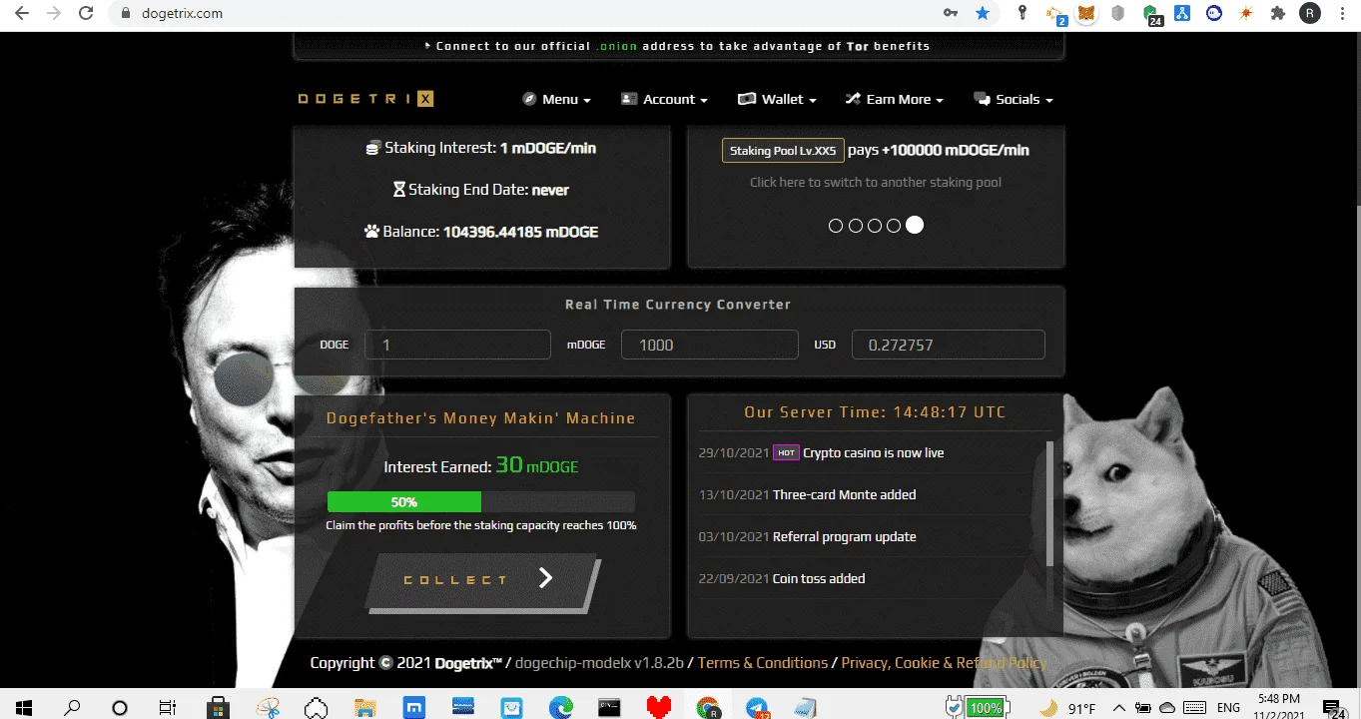The width and height of the screenshot is (1361, 719).
Task: Open Task View on the taskbar
Action: (x=168, y=707)
